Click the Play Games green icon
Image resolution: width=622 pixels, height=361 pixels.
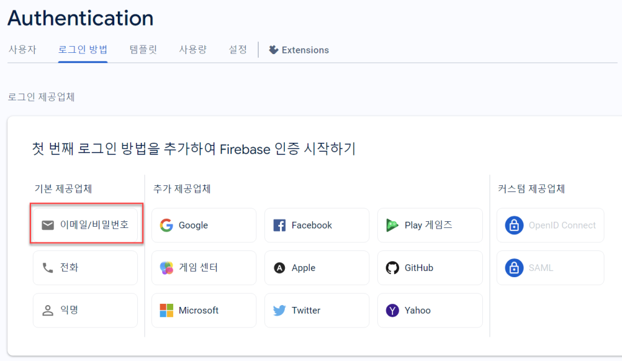pyautogui.click(x=392, y=225)
